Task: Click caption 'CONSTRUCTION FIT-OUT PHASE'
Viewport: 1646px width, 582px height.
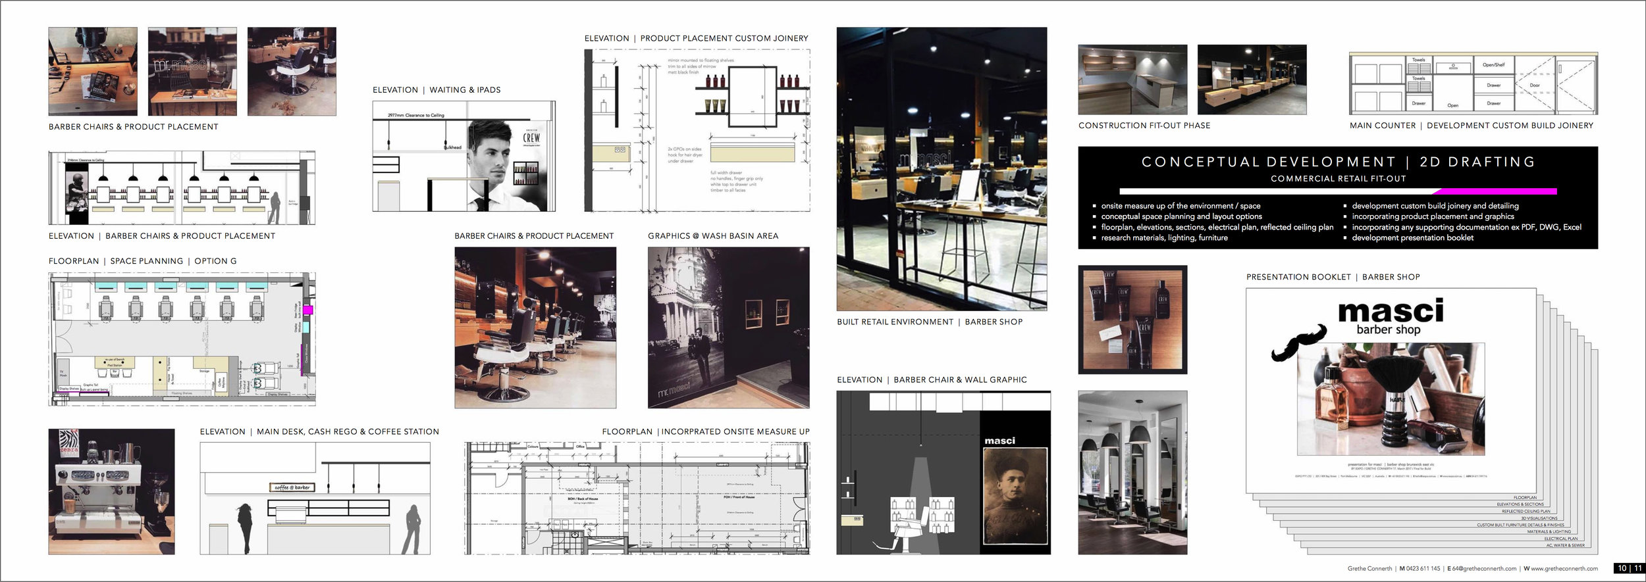Action: (1144, 126)
